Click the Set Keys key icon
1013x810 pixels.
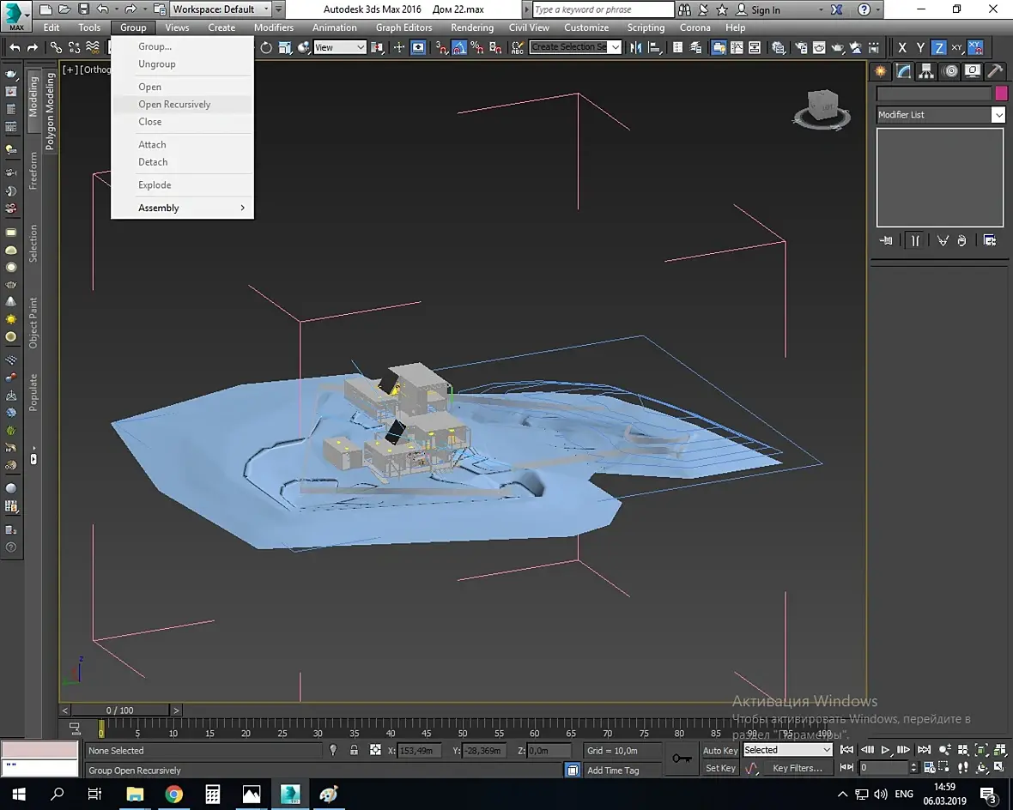(x=682, y=759)
